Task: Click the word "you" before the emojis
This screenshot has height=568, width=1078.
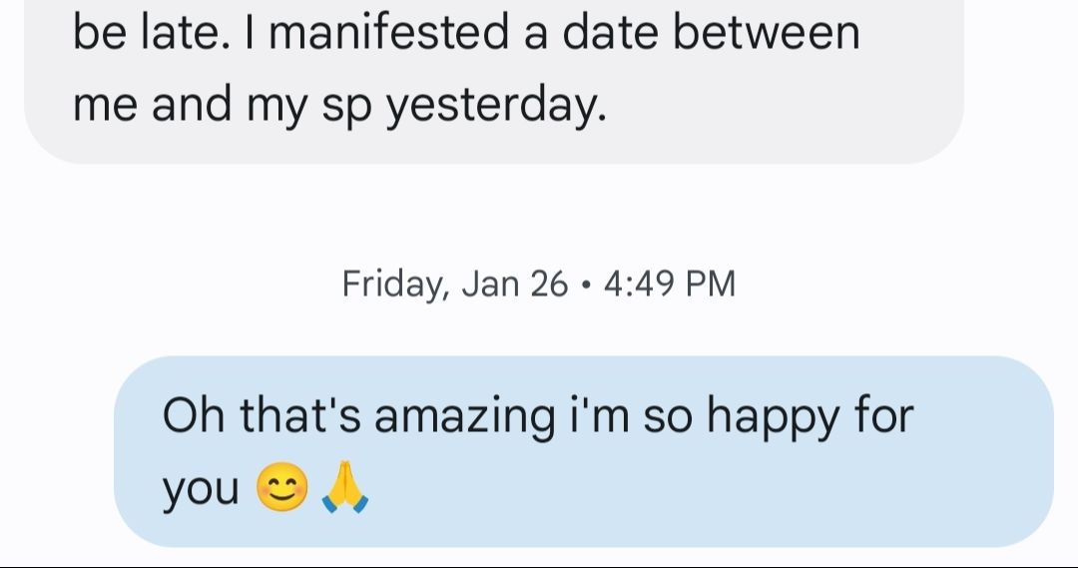Action: click(201, 490)
